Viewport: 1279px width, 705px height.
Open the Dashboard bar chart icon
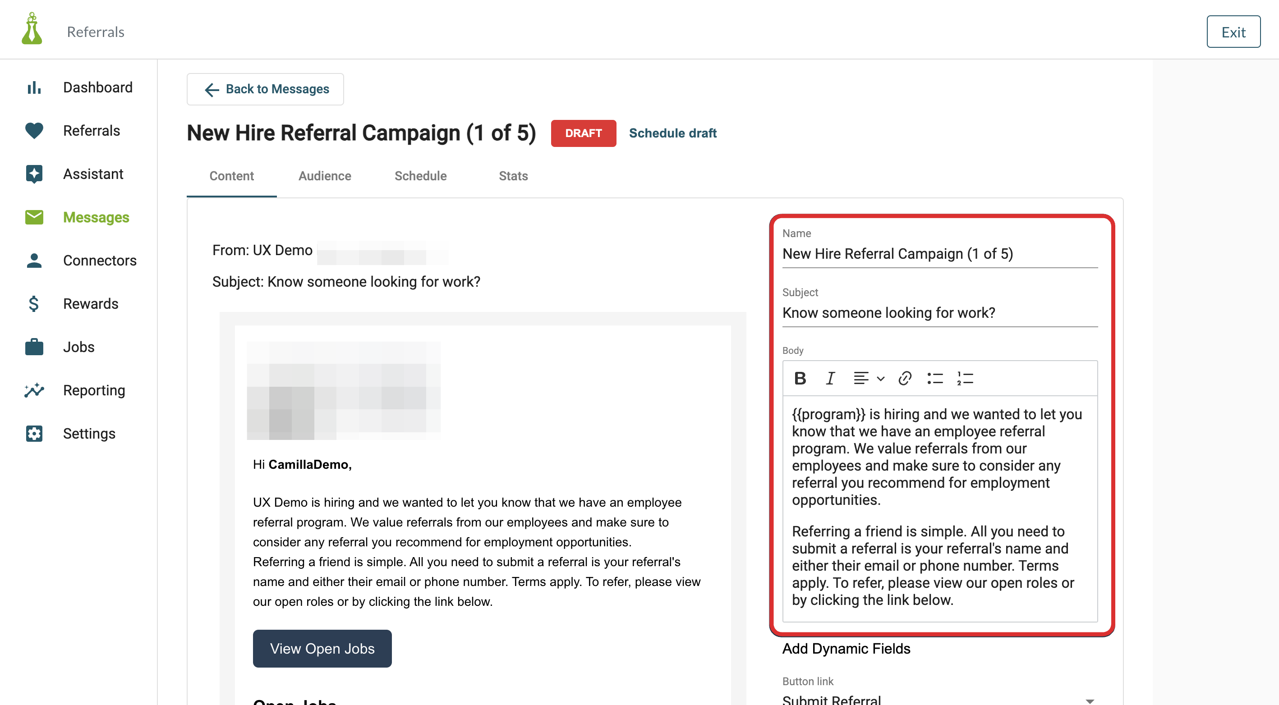[34, 88]
